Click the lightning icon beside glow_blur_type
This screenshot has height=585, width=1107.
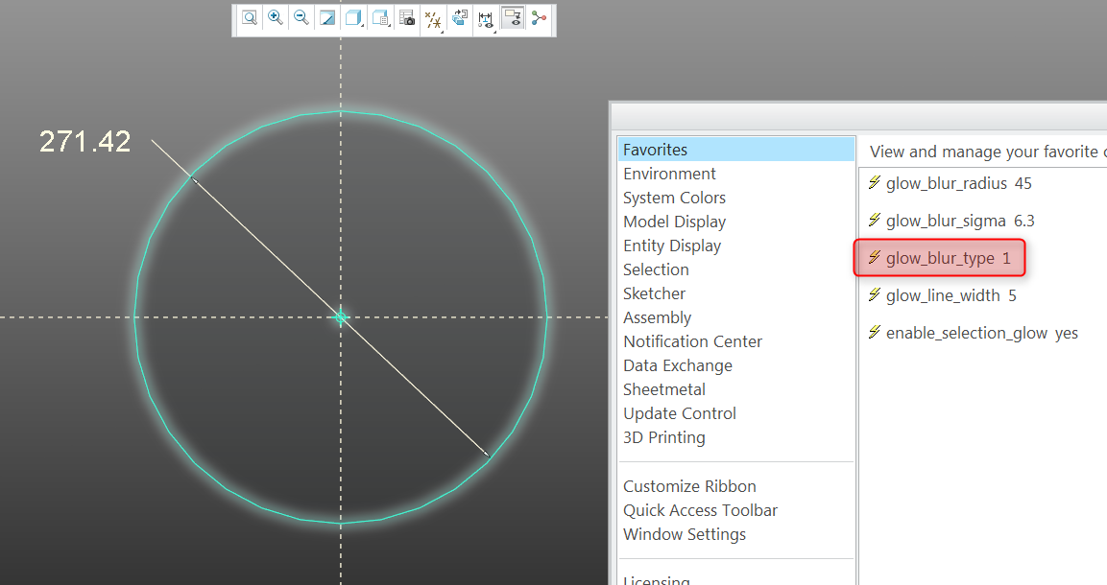pos(875,257)
